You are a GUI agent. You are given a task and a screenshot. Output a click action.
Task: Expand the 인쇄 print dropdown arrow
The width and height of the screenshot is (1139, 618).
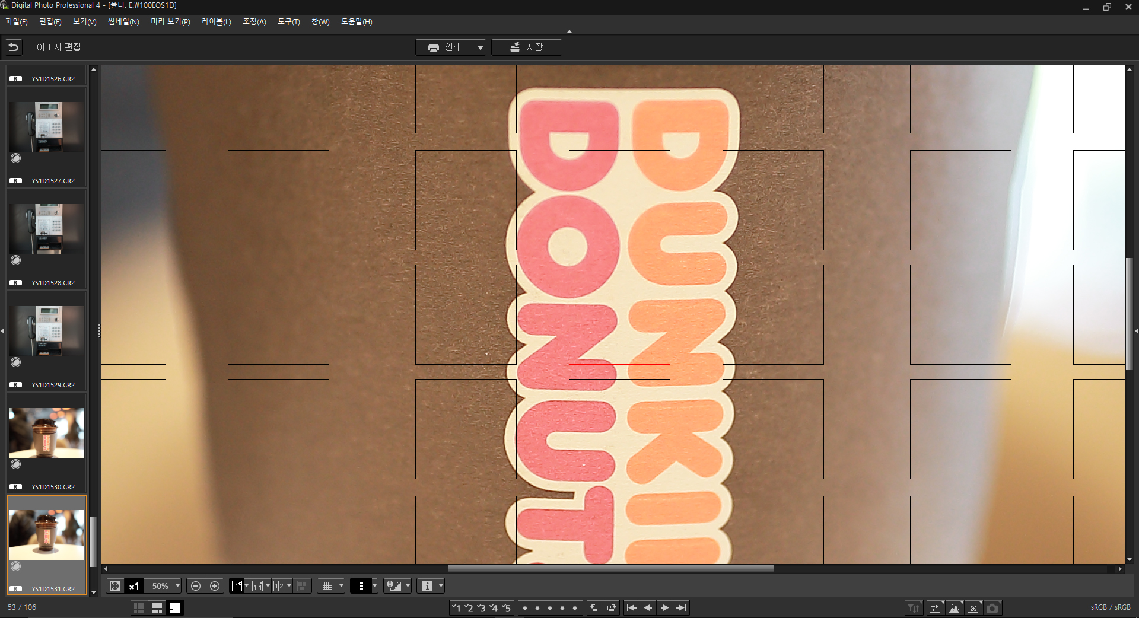(x=480, y=47)
